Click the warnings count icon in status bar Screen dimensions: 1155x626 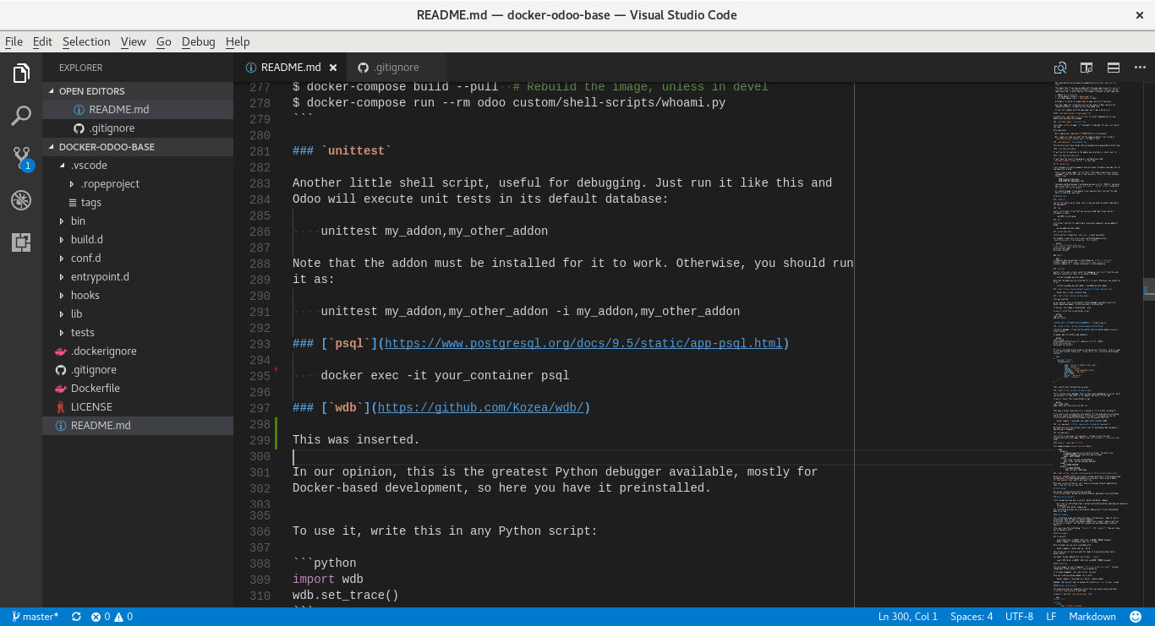coord(123,617)
